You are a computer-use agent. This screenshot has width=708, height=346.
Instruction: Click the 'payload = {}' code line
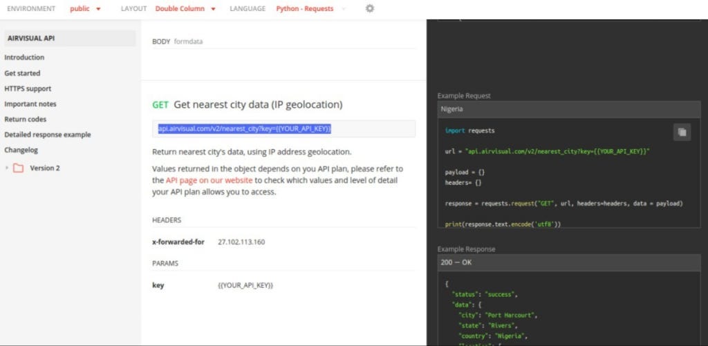(x=465, y=173)
